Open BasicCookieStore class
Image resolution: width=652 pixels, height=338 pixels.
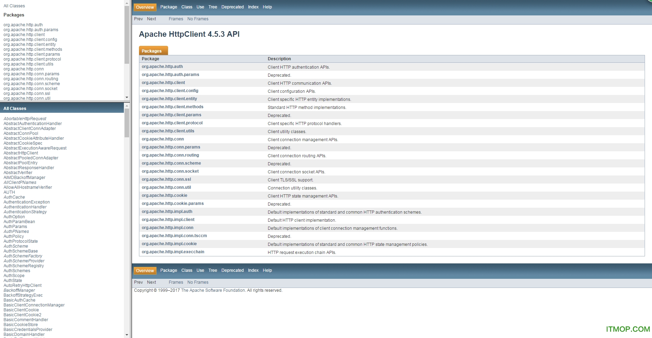click(21, 325)
